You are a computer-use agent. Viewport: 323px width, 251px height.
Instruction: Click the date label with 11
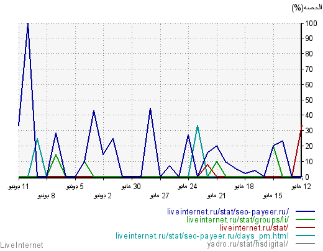pyautogui.click(x=19, y=187)
